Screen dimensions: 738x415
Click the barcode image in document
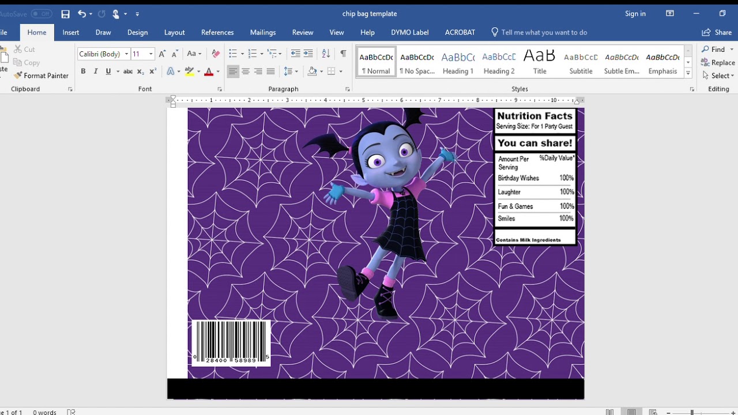pyautogui.click(x=231, y=343)
